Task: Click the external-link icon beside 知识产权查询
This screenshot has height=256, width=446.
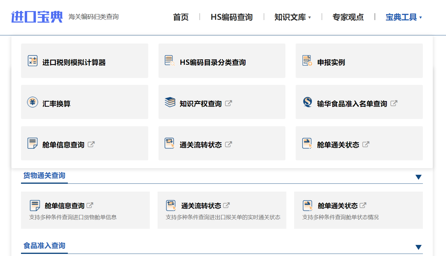Action: [x=229, y=103]
